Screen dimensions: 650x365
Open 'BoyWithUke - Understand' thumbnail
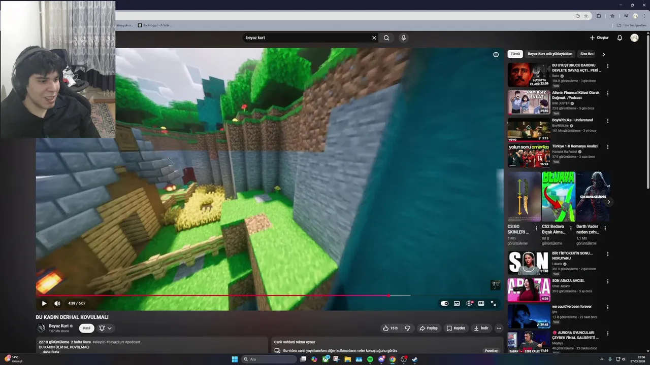[529, 129]
